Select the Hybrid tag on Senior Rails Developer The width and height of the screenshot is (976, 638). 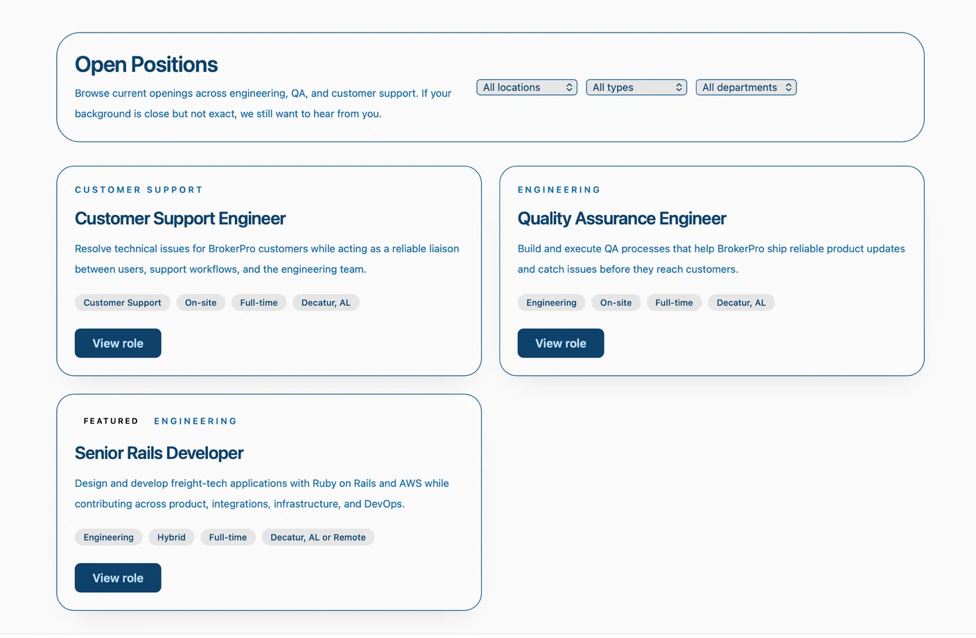[x=171, y=537]
